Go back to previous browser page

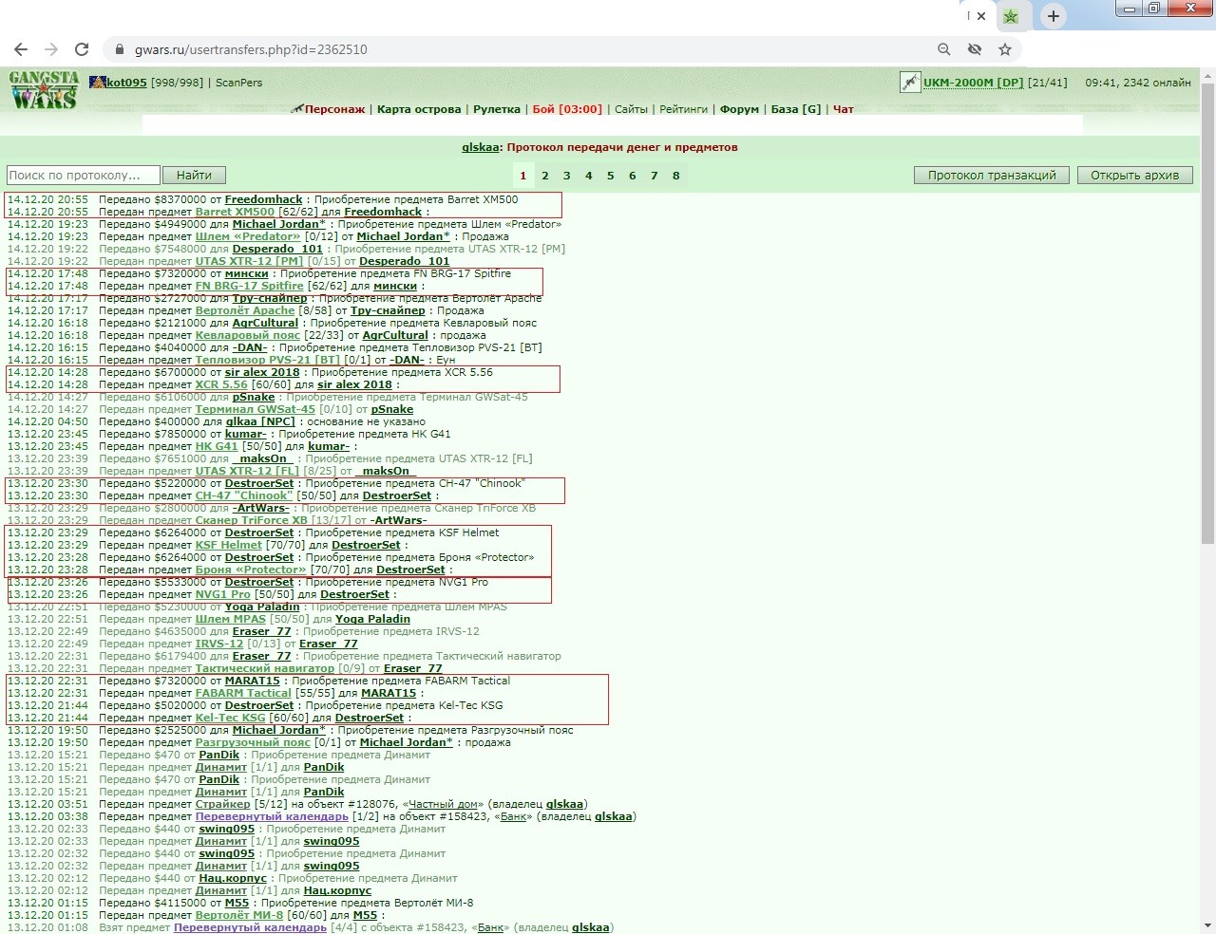[21, 49]
